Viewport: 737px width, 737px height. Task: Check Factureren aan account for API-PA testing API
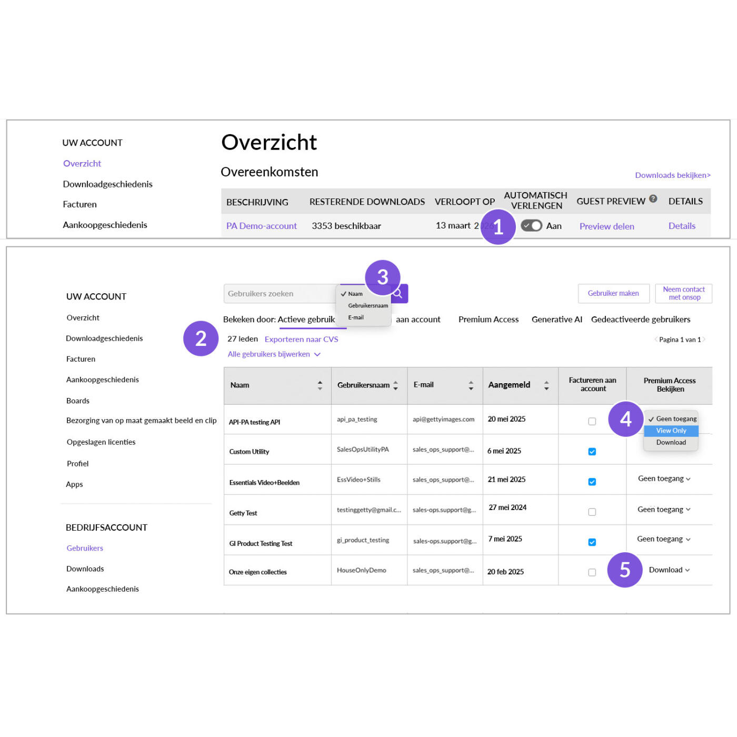[x=592, y=421]
